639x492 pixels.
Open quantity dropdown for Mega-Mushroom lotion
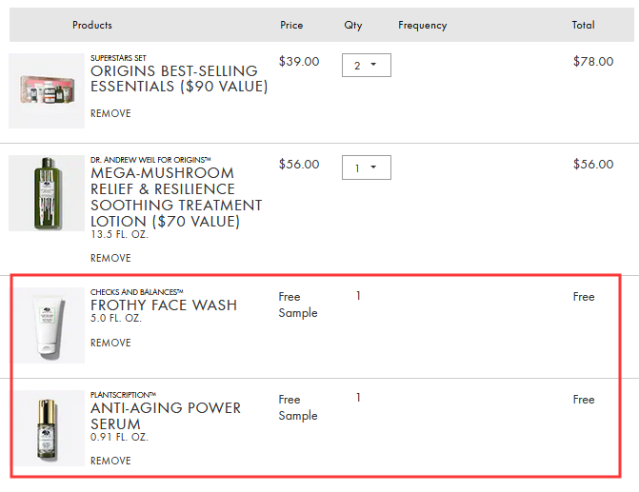(x=367, y=167)
